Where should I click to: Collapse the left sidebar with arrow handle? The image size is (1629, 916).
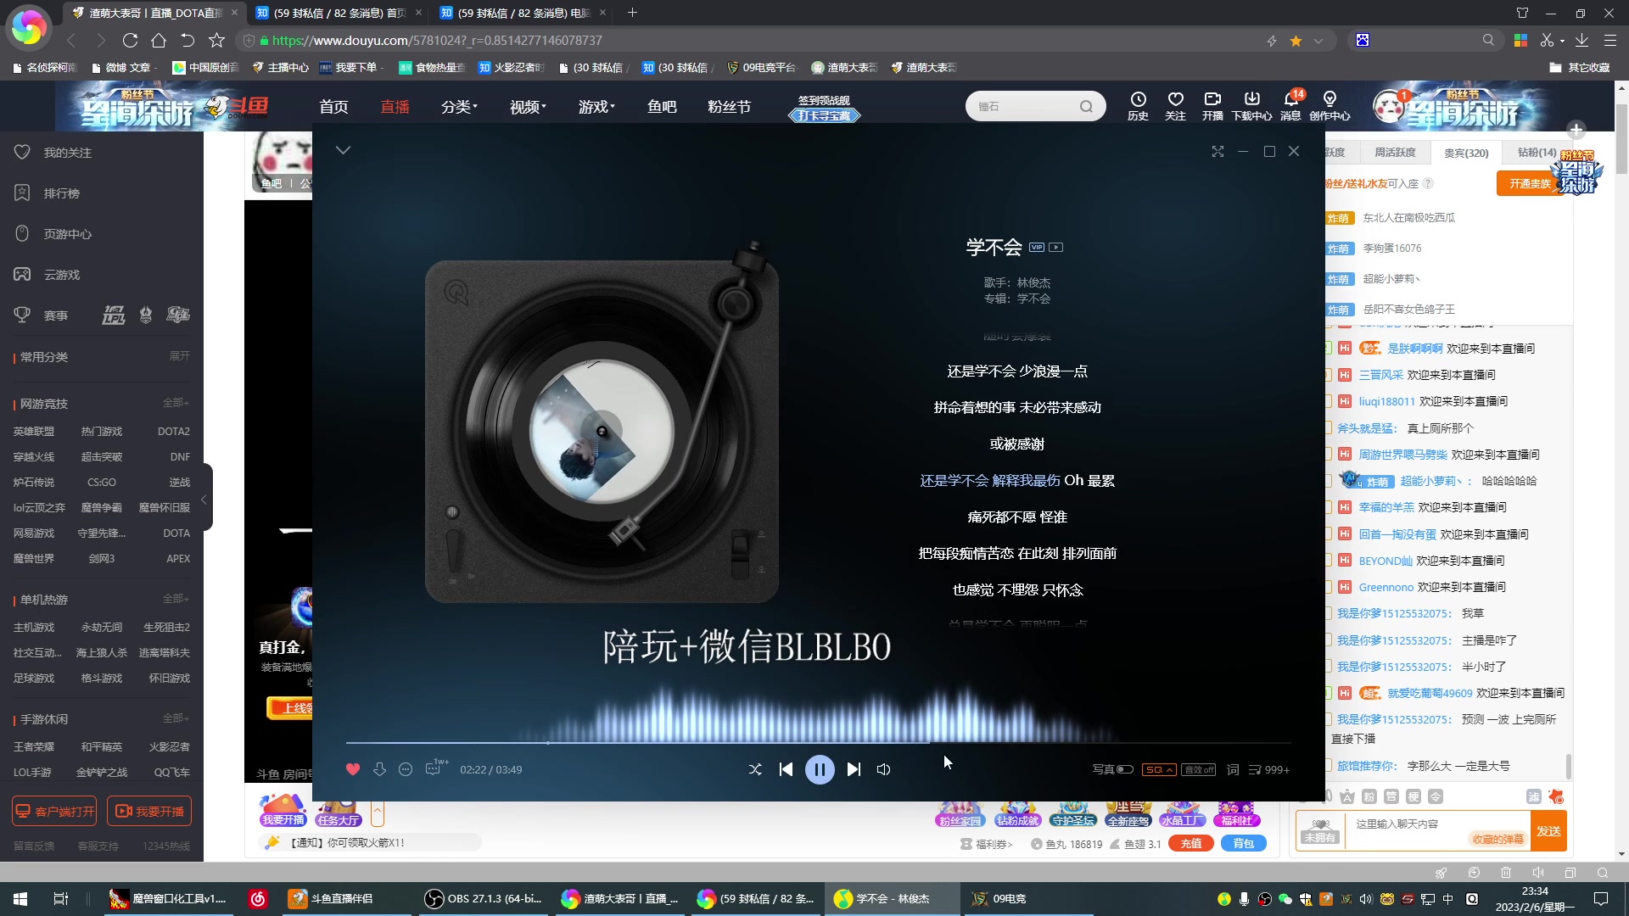204,499
